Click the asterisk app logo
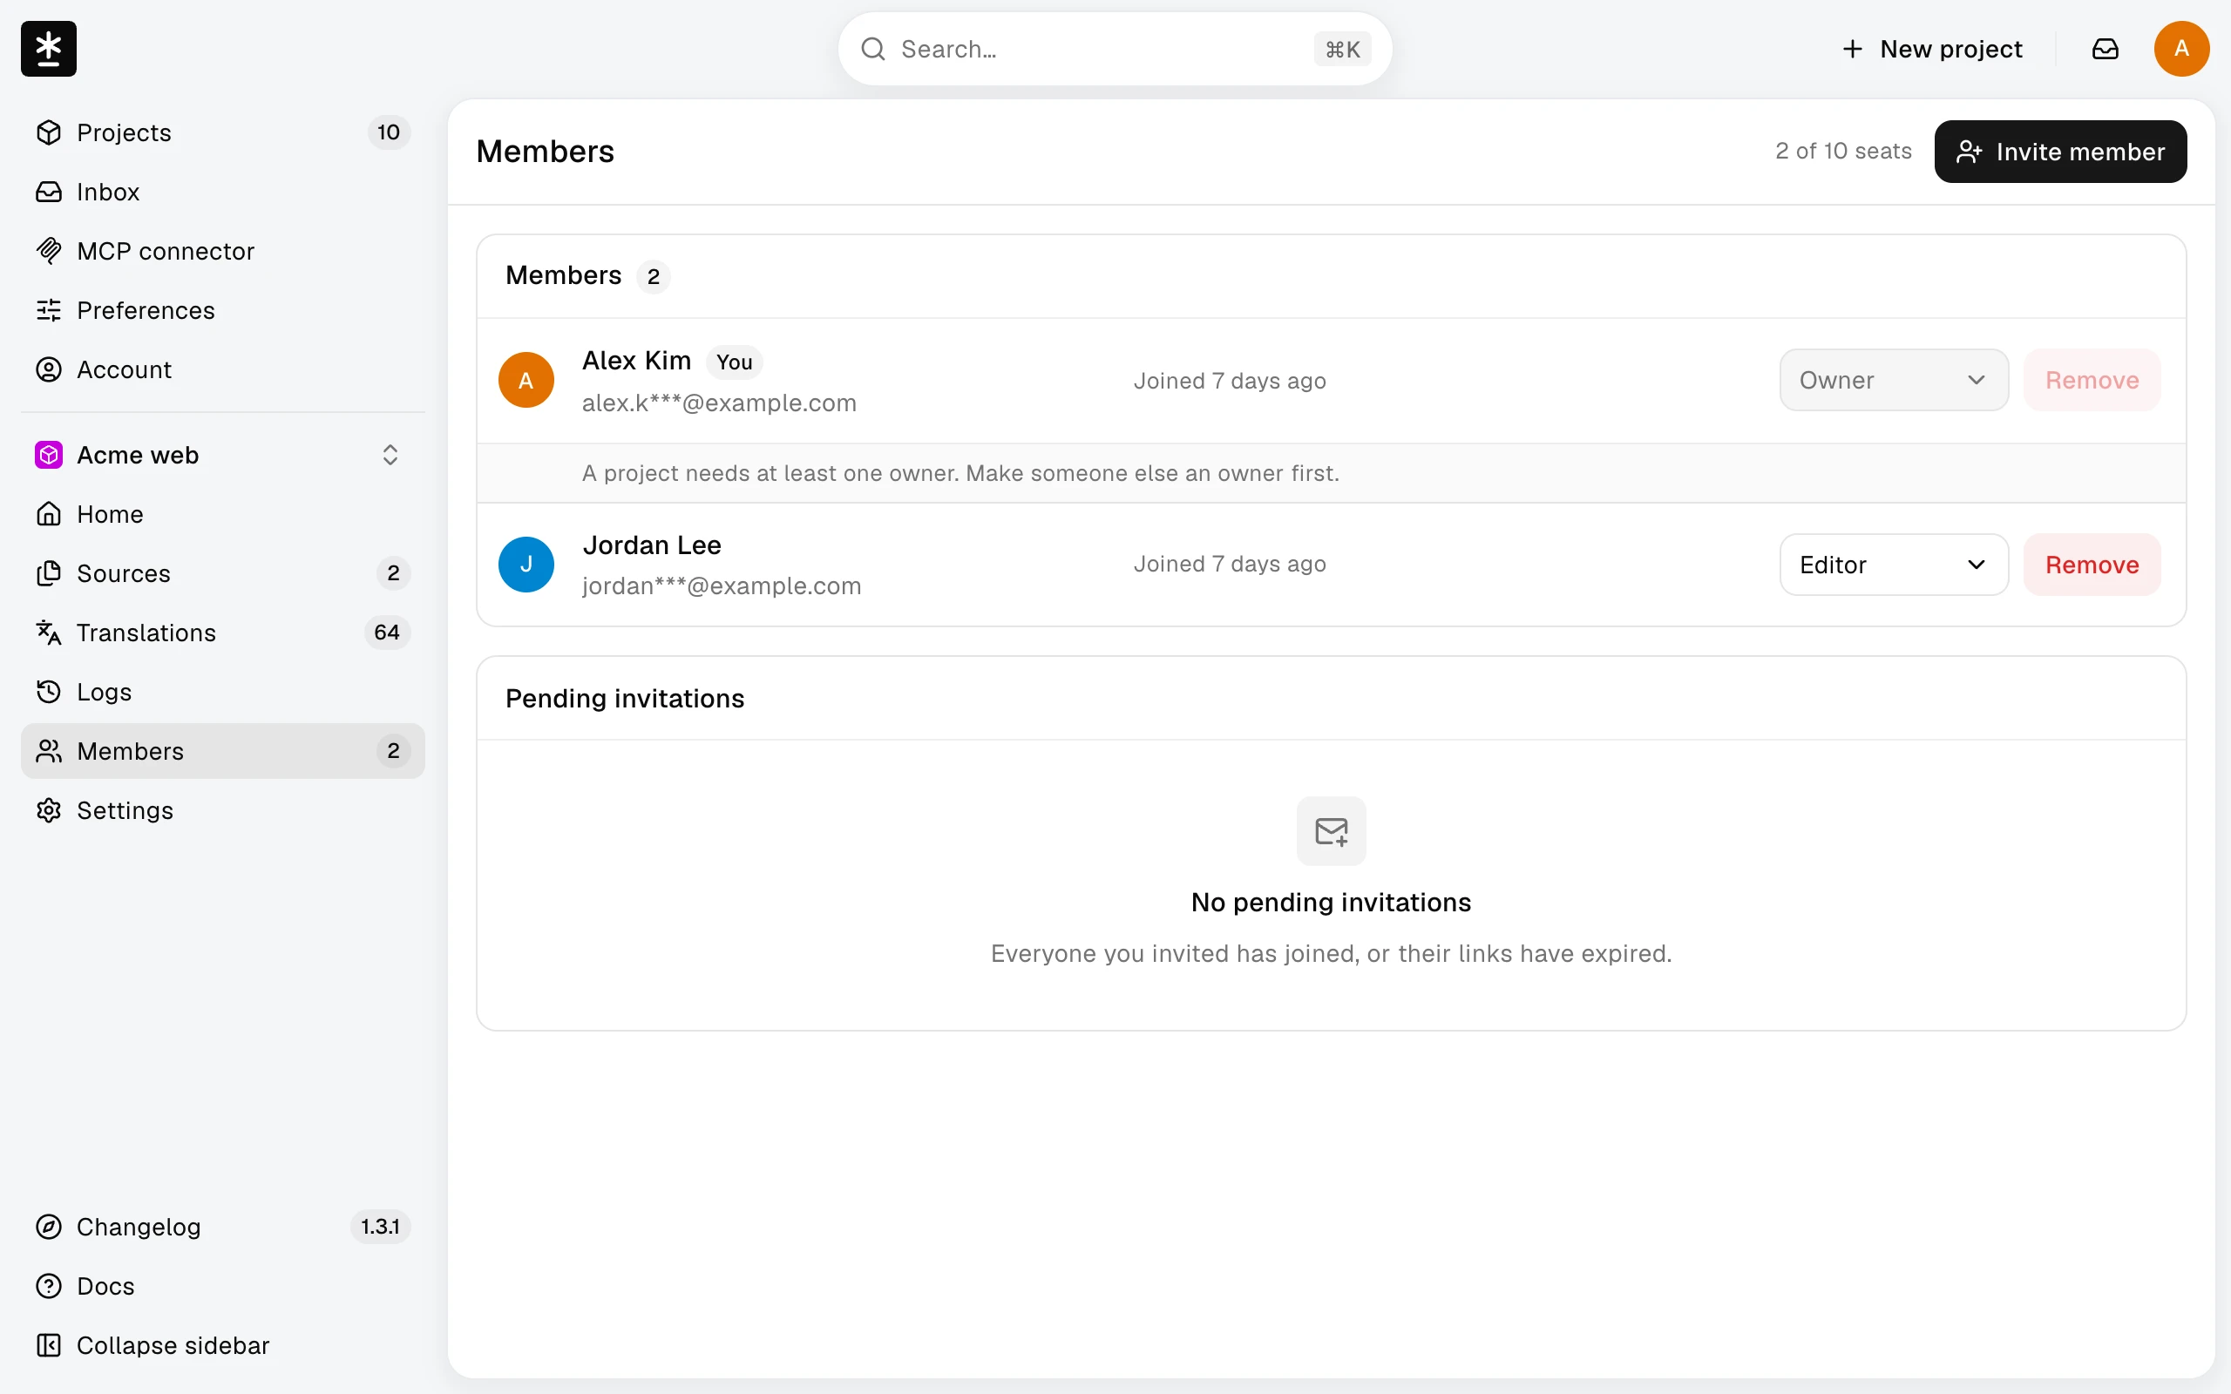The image size is (2231, 1394). pyautogui.click(x=49, y=49)
